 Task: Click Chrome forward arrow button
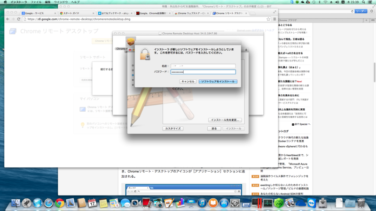[13, 19]
